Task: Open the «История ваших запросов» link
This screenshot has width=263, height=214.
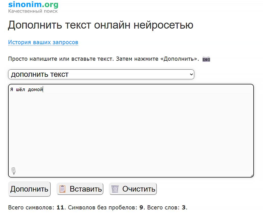Action: coord(43,42)
